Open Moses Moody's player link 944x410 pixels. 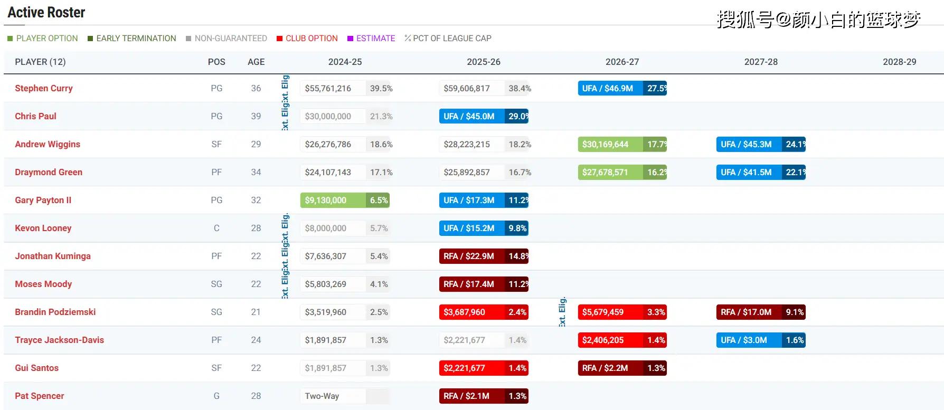[x=43, y=284]
